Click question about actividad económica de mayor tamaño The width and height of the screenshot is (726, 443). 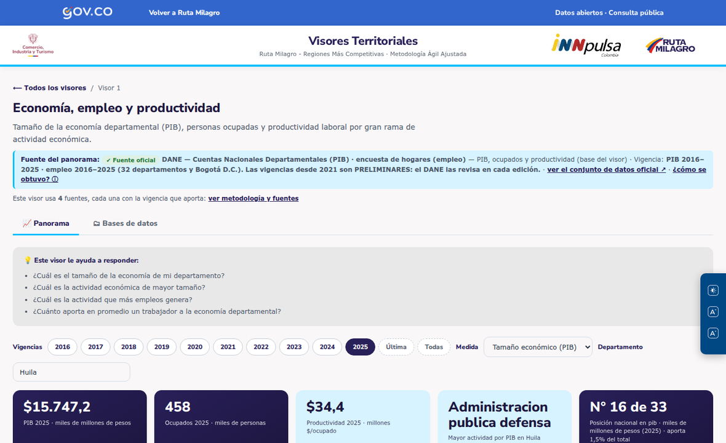tap(119, 287)
